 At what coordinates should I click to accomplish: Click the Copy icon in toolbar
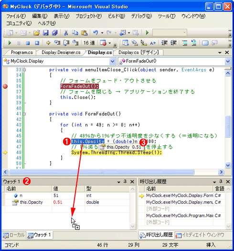(x=75, y=33)
